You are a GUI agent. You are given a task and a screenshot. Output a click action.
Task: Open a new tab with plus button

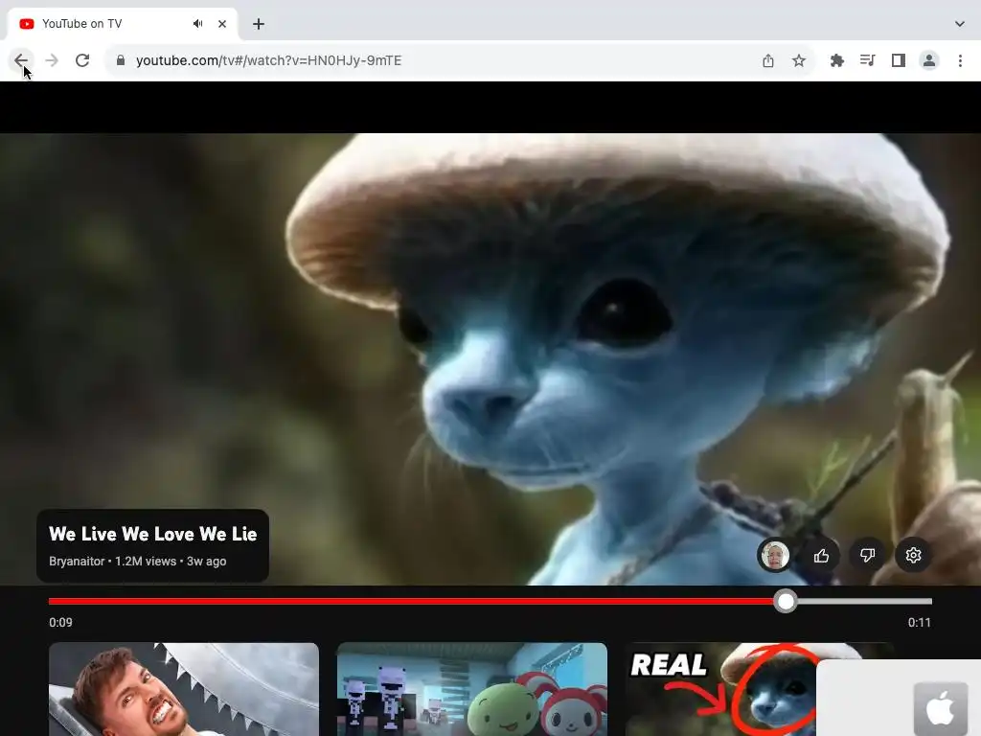259,24
